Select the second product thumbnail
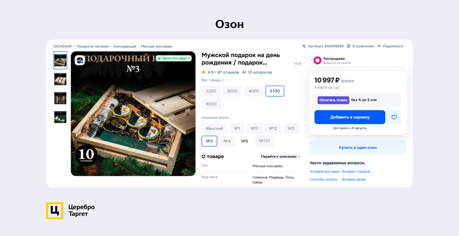Image resolution: width=459 pixels, height=236 pixels. pos(60,79)
